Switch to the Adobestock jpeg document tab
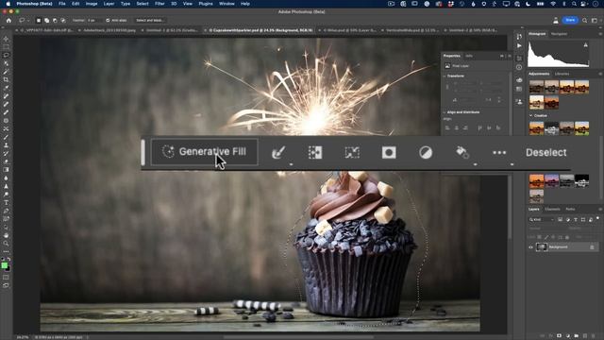The width and height of the screenshot is (604, 340). (x=109, y=30)
